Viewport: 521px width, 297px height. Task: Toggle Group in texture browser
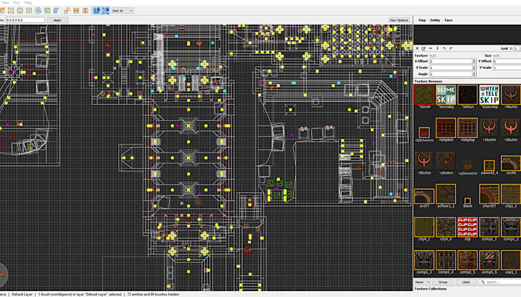(443, 282)
